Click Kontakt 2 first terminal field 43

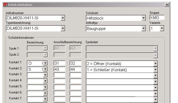[60, 69]
